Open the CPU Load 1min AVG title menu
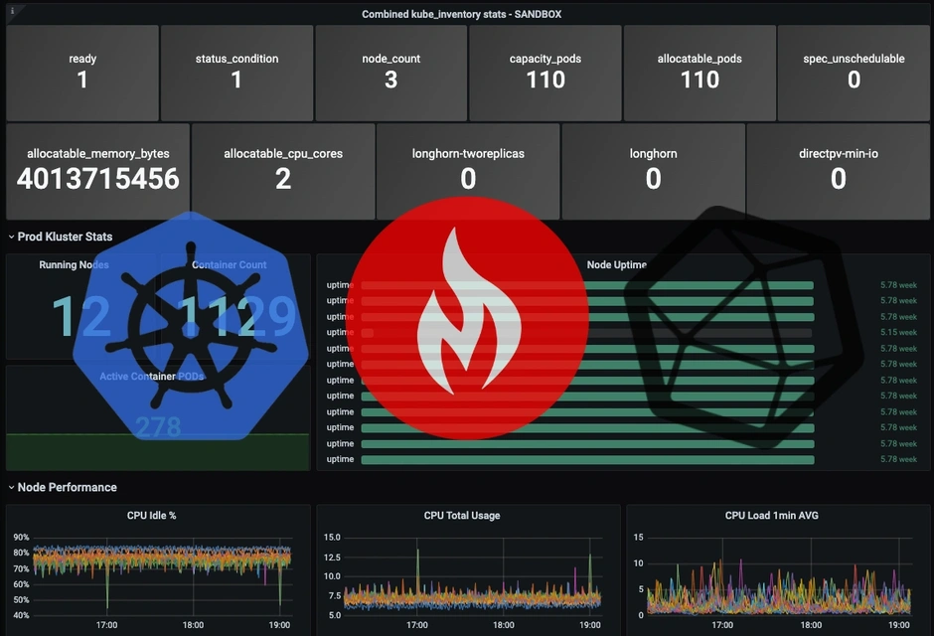934x636 pixels. pos(772,516)
